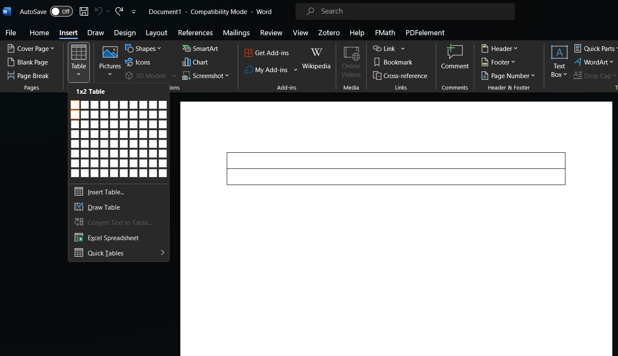Insert a Cross-reference

[400, 76]
